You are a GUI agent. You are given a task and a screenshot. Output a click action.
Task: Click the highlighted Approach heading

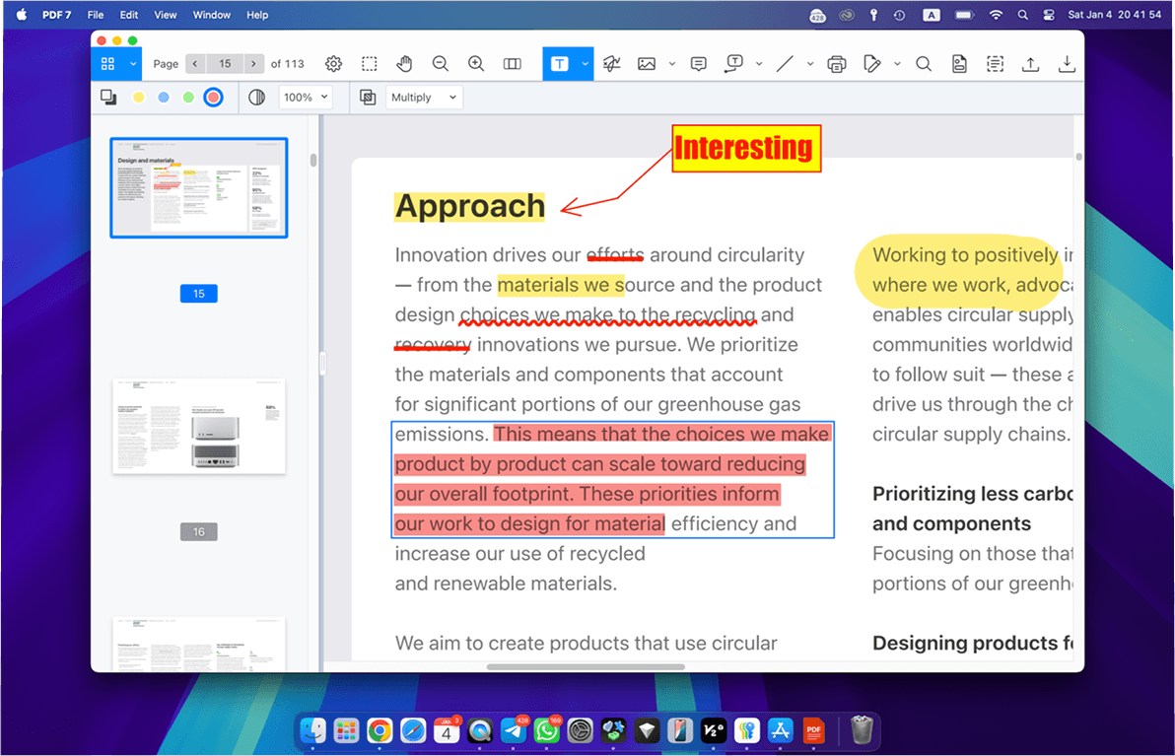pyautogui.click(x=470, y=206)
